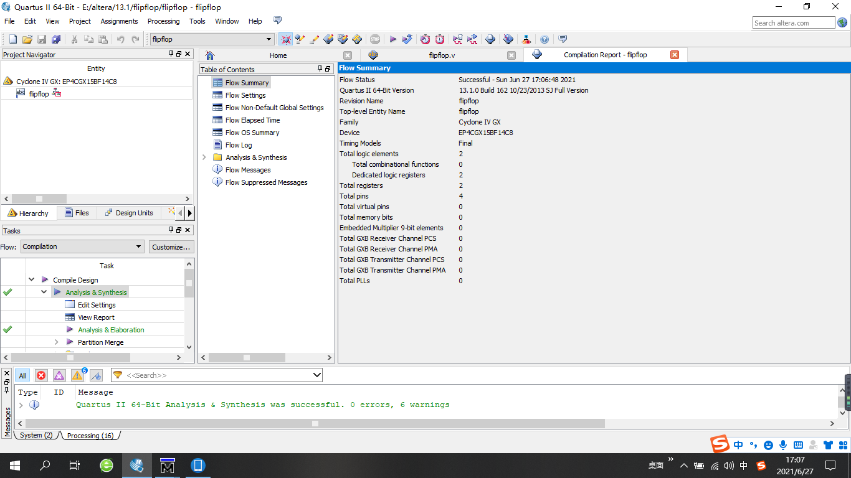Click the Paste clipboard icon

click(103, 39)
